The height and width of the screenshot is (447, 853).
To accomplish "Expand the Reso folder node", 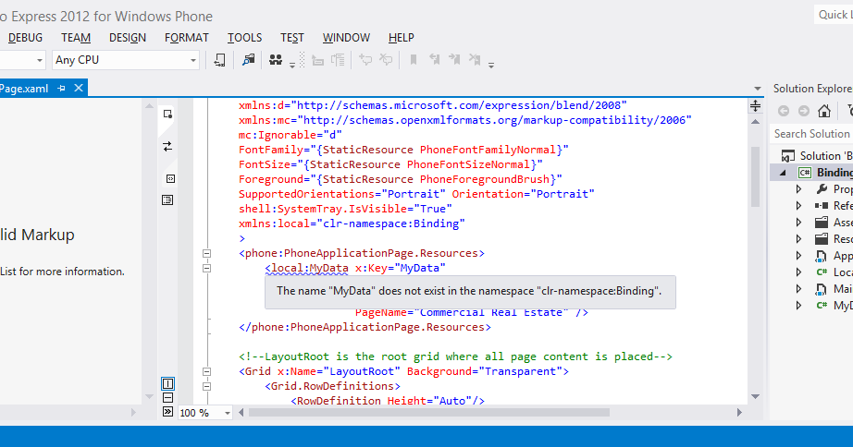I will click(x=798, y=239).
